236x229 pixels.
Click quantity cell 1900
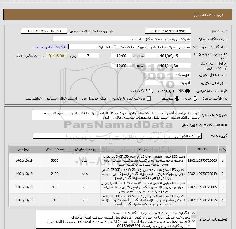coord(55,200)
